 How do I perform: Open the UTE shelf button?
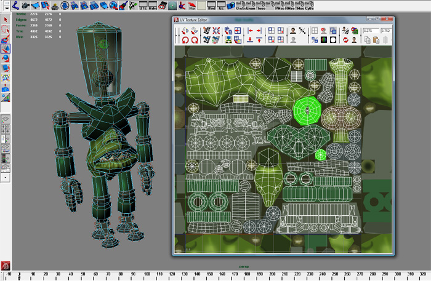[x=143, y=5]
